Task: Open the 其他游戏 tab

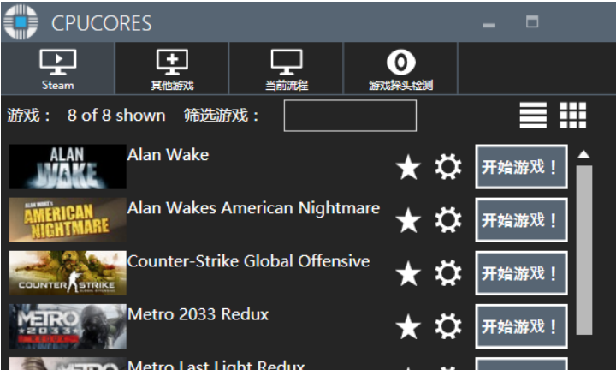Action: click(x=172, y=69)
